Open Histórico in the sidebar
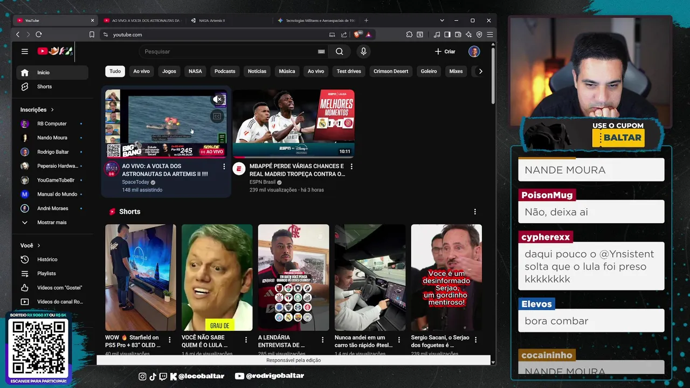Image resolution: width=690 pixels, height=388 pixels. coord(52,259)
